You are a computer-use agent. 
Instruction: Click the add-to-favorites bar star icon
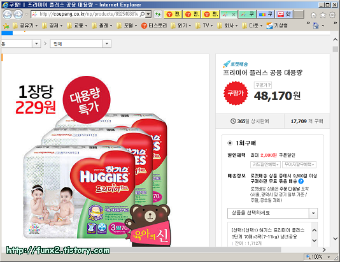[x=6, y=26]
